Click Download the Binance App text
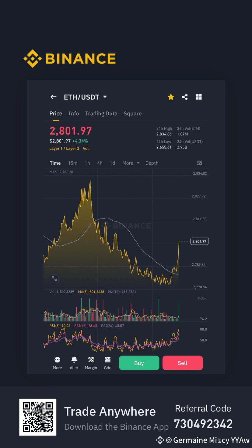252x448 pixels. point(116,427)
